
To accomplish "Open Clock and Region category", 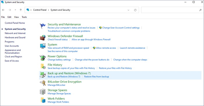I will click(x=13, y=57).
